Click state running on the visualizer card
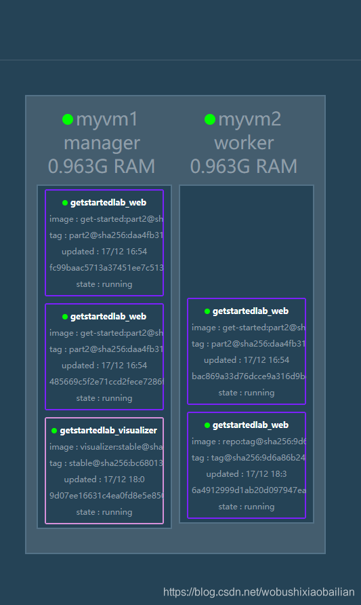 point(104,512)
